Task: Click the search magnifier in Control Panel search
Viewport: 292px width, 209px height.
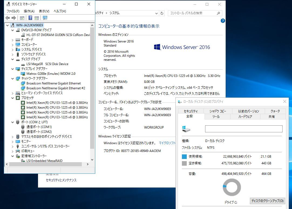Action: [x=218, y=13]
